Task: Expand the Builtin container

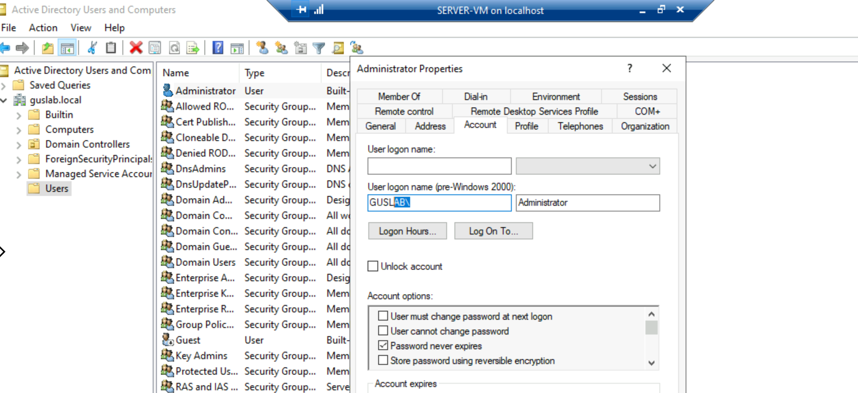Action: click(19, 115)
